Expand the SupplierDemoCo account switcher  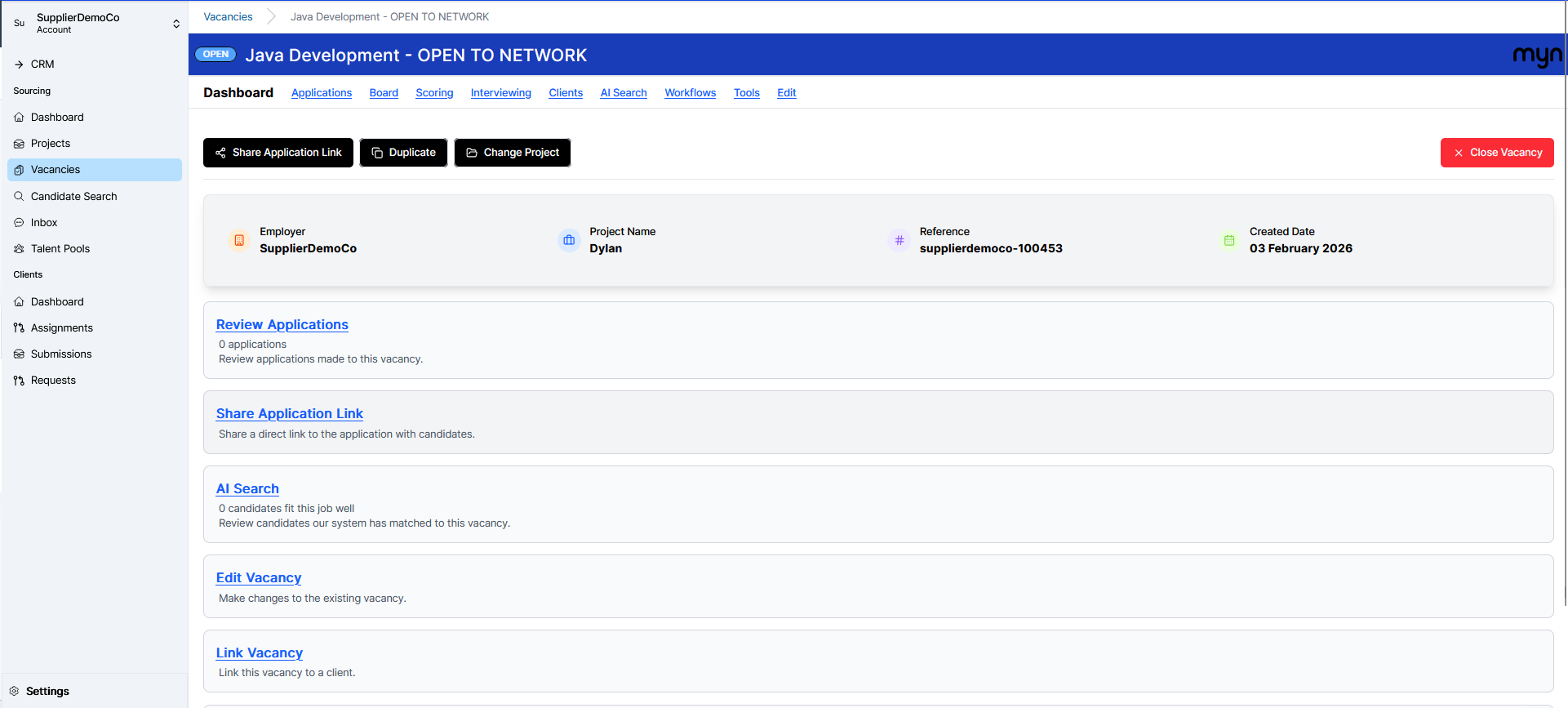click(x=175, y=24)
